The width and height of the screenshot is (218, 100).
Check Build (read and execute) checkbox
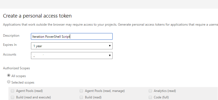click(x=13, y=97)
